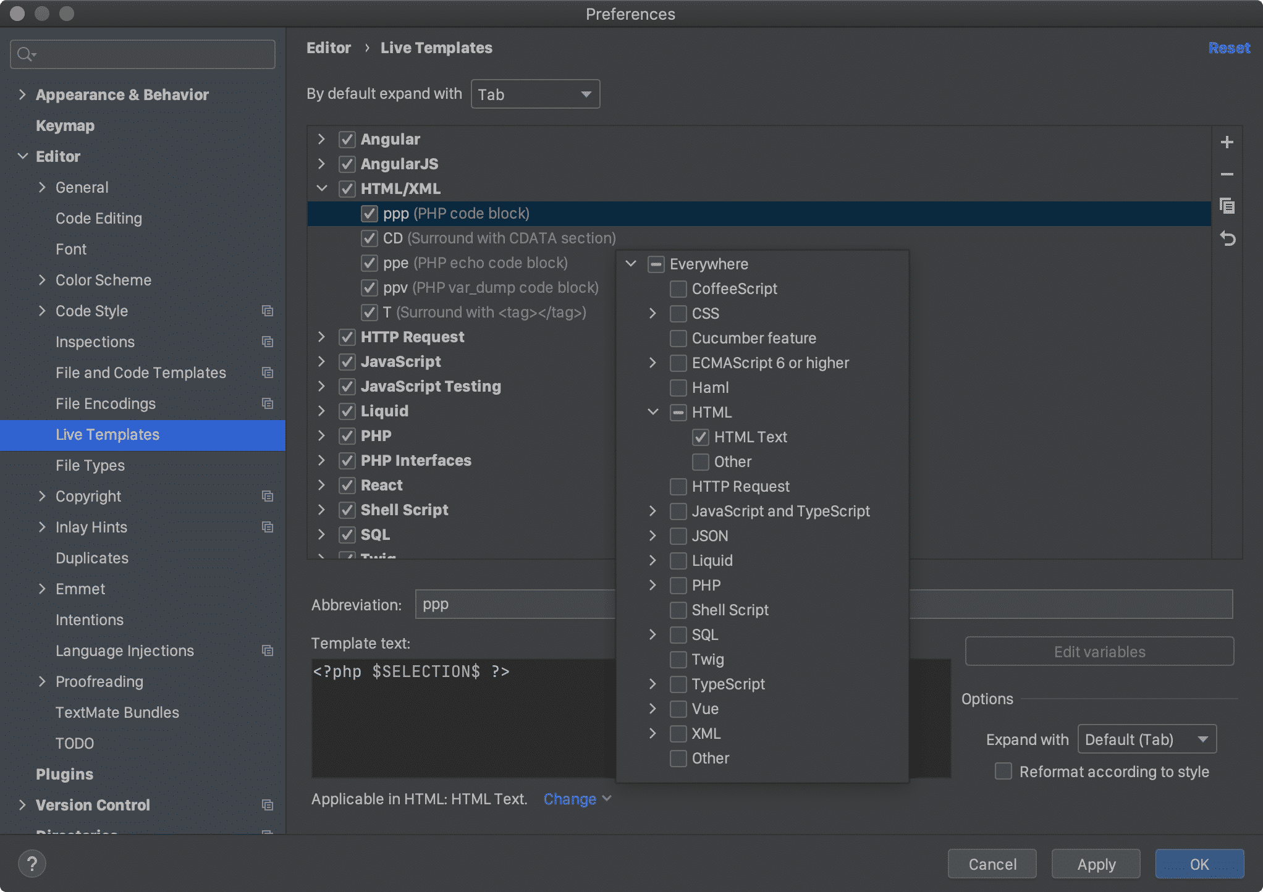The width and height of the screenshot is (1263, 892).
Task: Collapse the Editor sidebar section
Action: click(x=22, y=156)
